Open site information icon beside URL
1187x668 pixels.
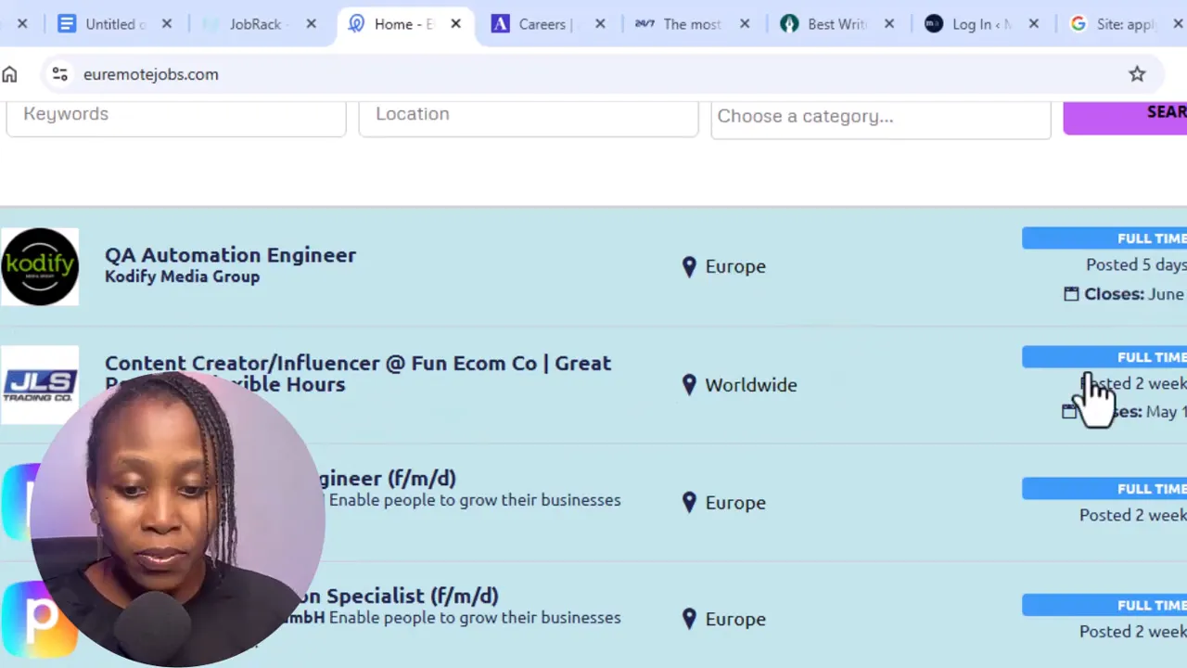(59, 74)
